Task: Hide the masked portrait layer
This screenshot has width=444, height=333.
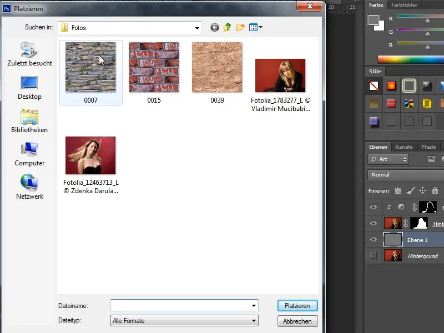Action: [x=374, y=223]
